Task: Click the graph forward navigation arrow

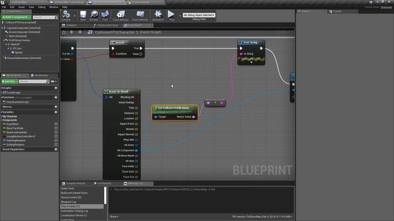Action: click(80, 32)
